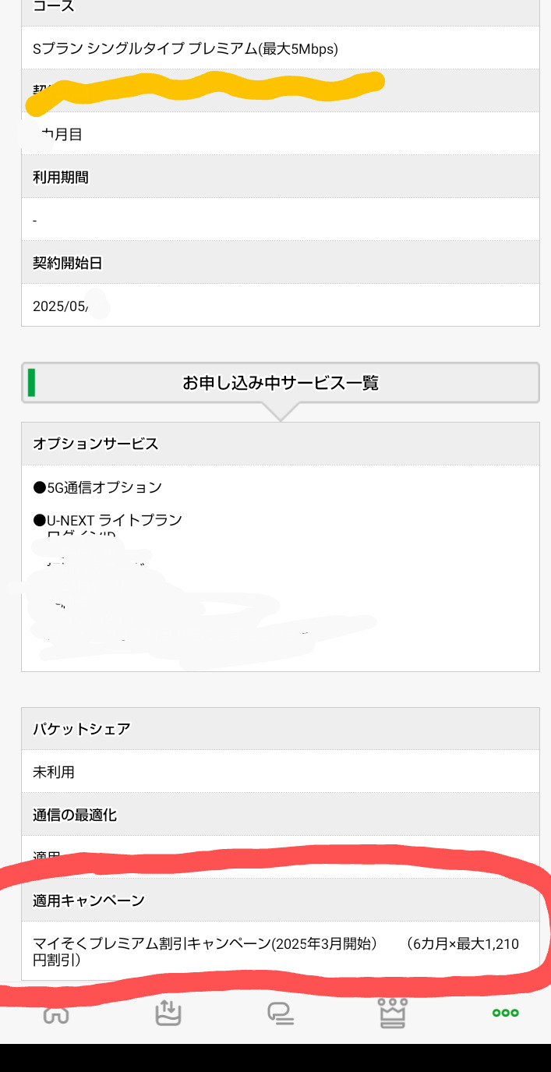The height and width of the screenshot is (1072, 551).
Task: Tap the home icon in bottom navigation
Action: [x=56, y=1013]
